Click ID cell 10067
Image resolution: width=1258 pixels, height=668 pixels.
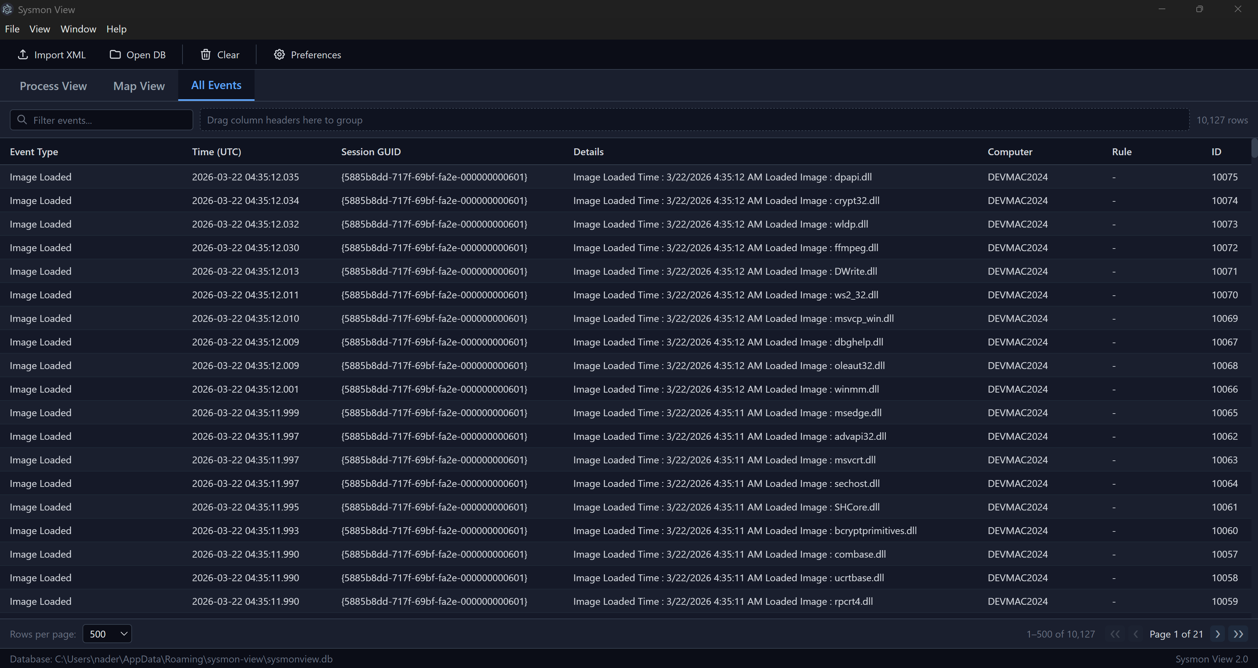(1224, 342)
